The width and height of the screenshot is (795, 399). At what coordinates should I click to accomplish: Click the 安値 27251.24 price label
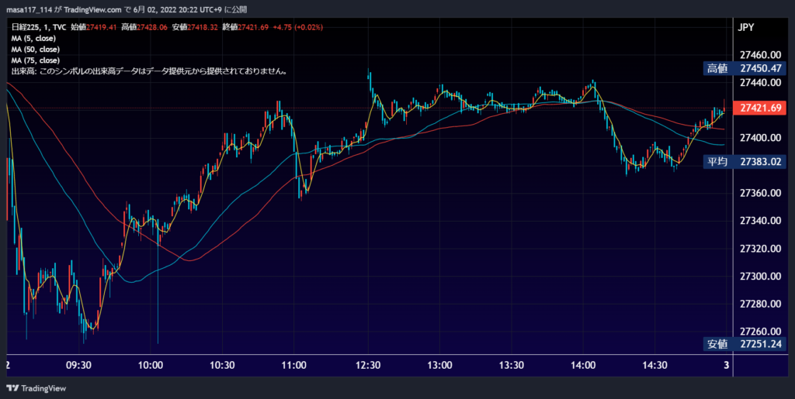pyautogui.click(x=745, y=345)
